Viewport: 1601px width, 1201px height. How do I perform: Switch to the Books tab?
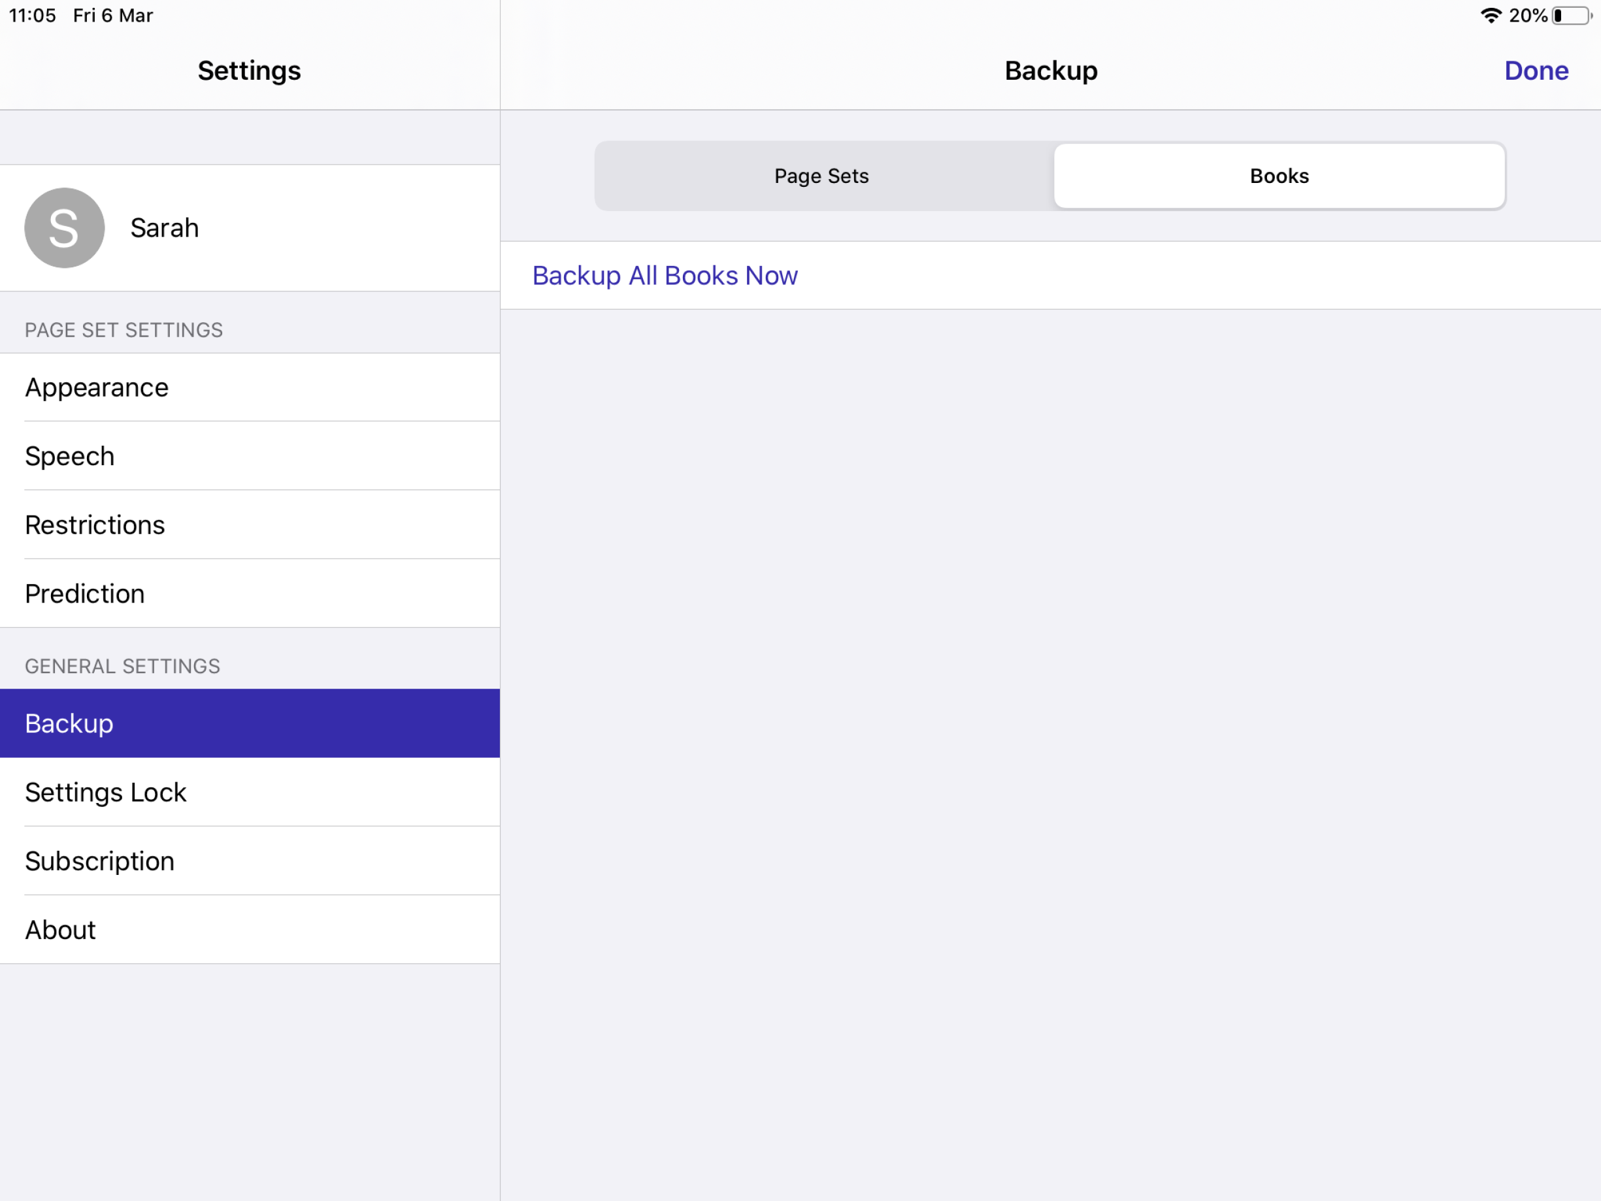1278,176
